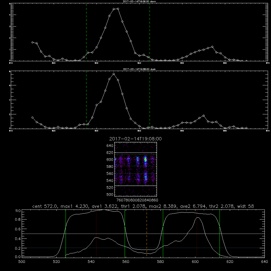Click the bottom plot x-axis label '640'
271x271 pixels.
pyautogui.click(x=264, y=262)
